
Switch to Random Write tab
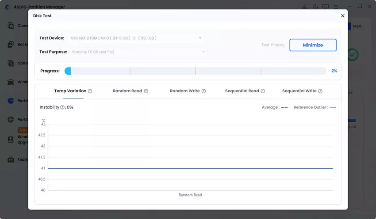(x=184, y=91)
